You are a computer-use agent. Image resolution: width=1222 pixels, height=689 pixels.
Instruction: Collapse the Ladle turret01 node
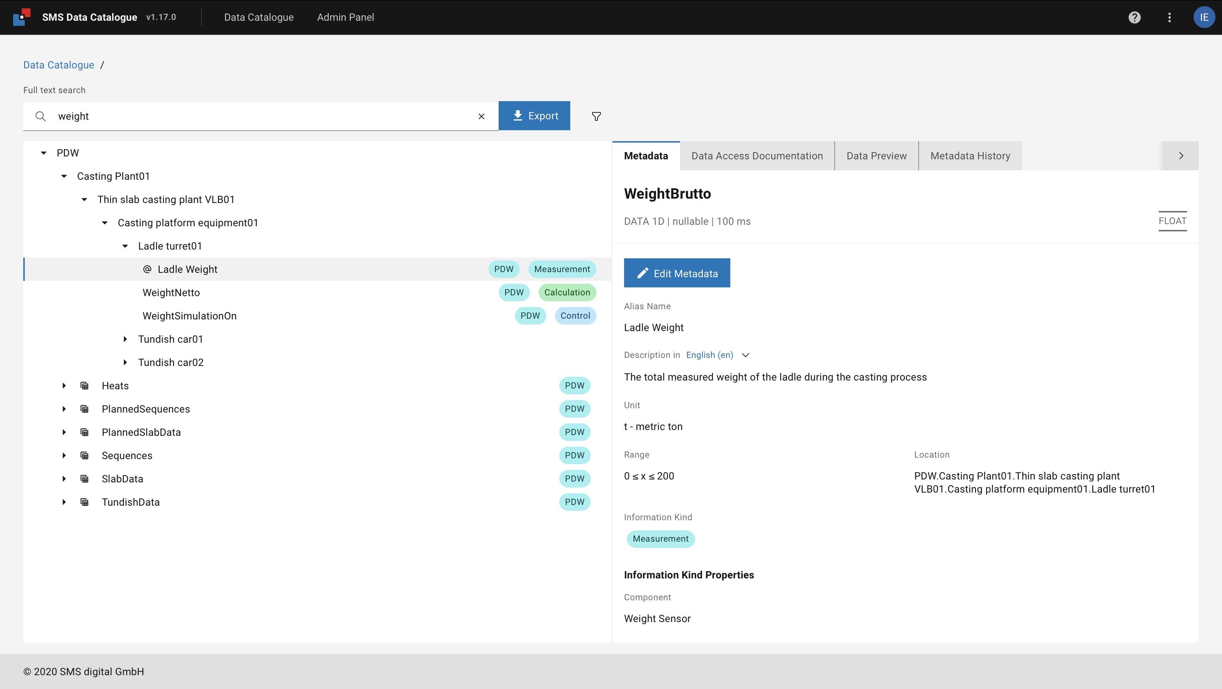pyautogui.click(x=125, y=246)
